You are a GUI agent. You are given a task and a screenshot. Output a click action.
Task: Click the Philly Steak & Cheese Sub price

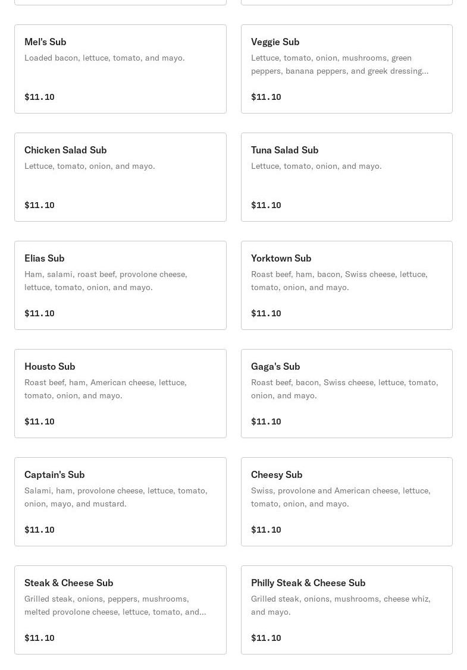266,638
